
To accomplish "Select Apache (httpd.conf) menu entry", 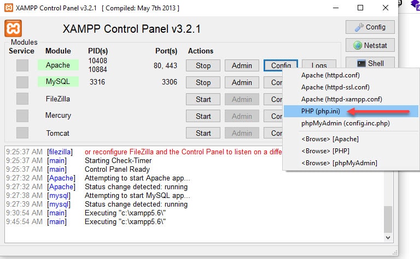I will [351, 75].
